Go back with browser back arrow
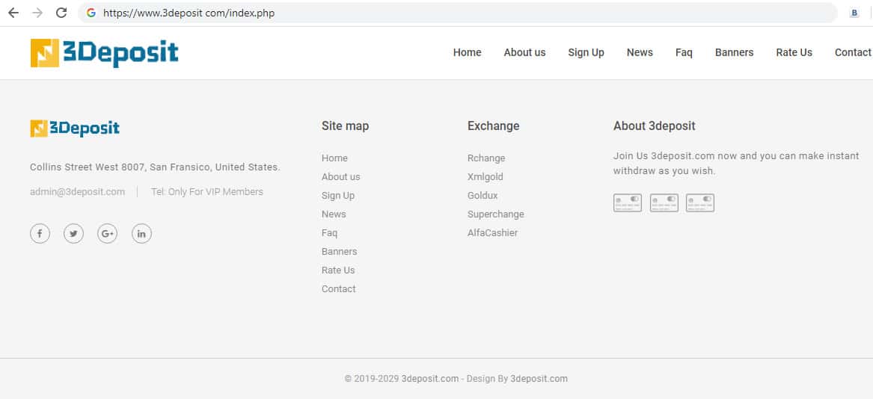The width and height of the screenshot is (873, 399). click(x=13, y=13)
